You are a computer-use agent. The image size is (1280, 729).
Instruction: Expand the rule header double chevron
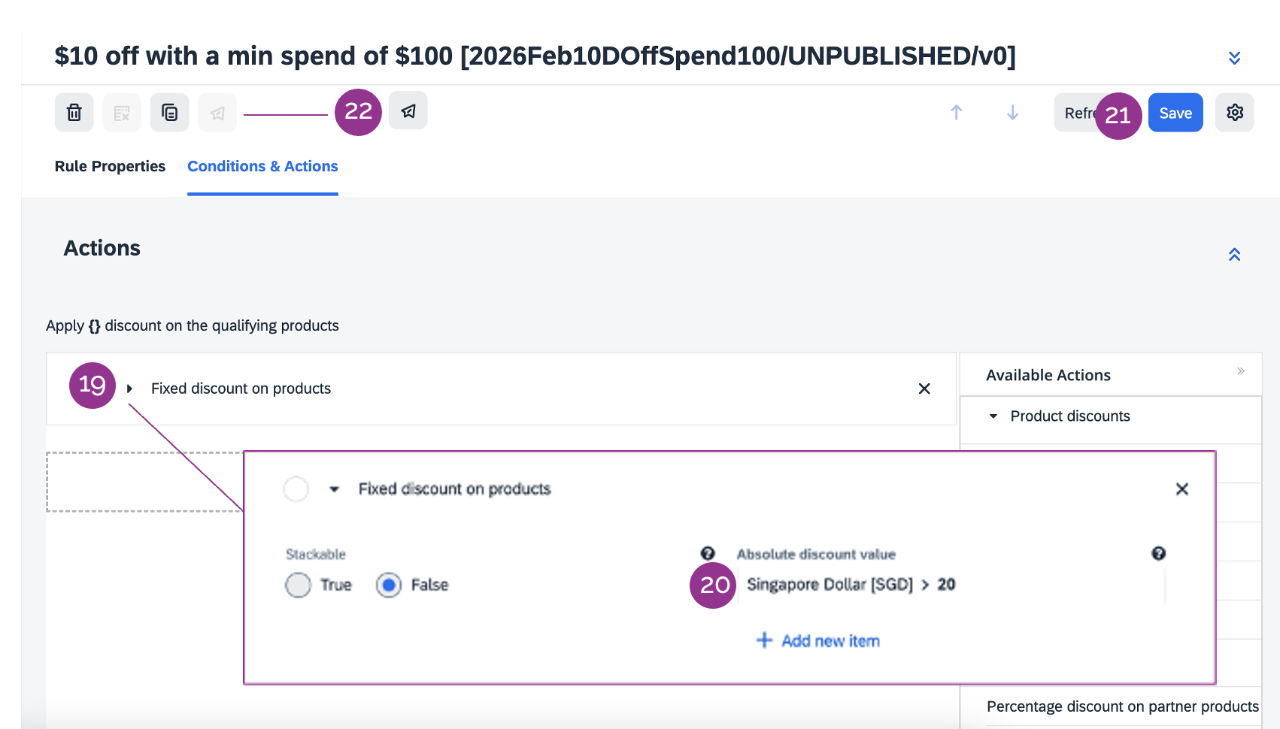(1234, 58)
